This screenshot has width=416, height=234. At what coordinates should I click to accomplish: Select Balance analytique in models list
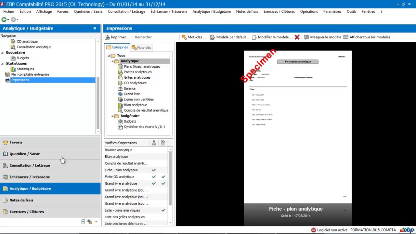[x=136, y=150]
